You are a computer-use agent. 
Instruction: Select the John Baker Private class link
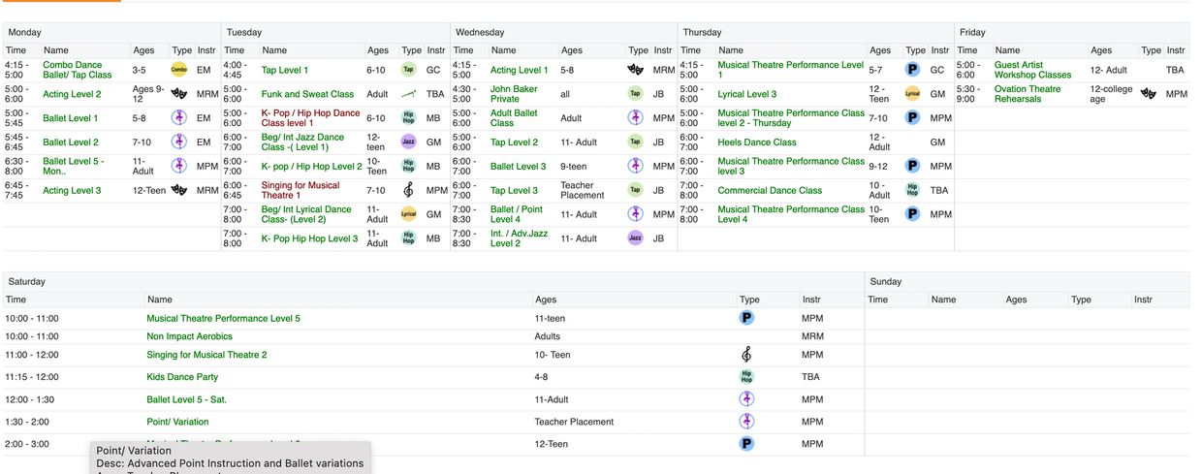(514, 94)
